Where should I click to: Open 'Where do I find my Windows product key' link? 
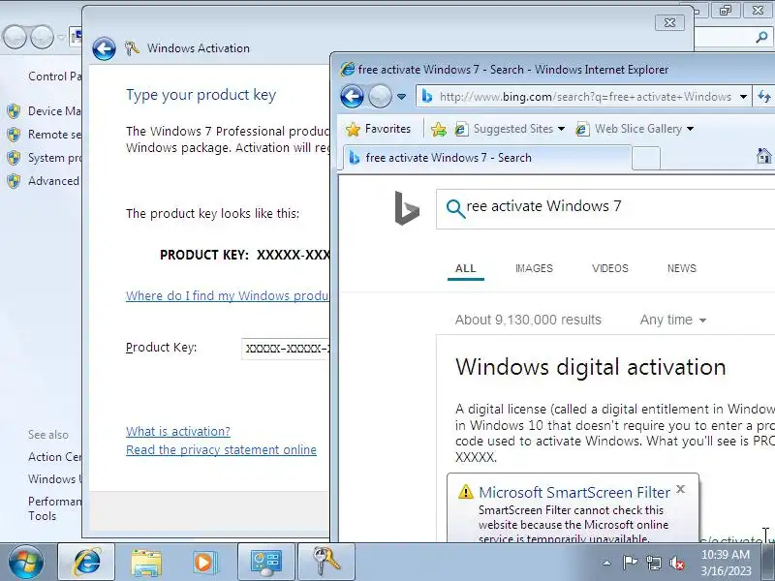[228, 296]
